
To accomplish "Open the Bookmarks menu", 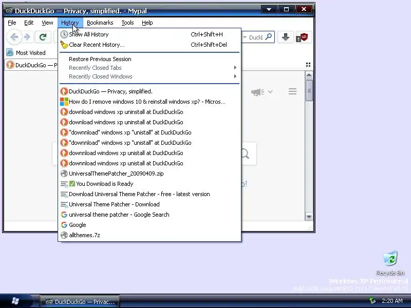I will [100, 23].
